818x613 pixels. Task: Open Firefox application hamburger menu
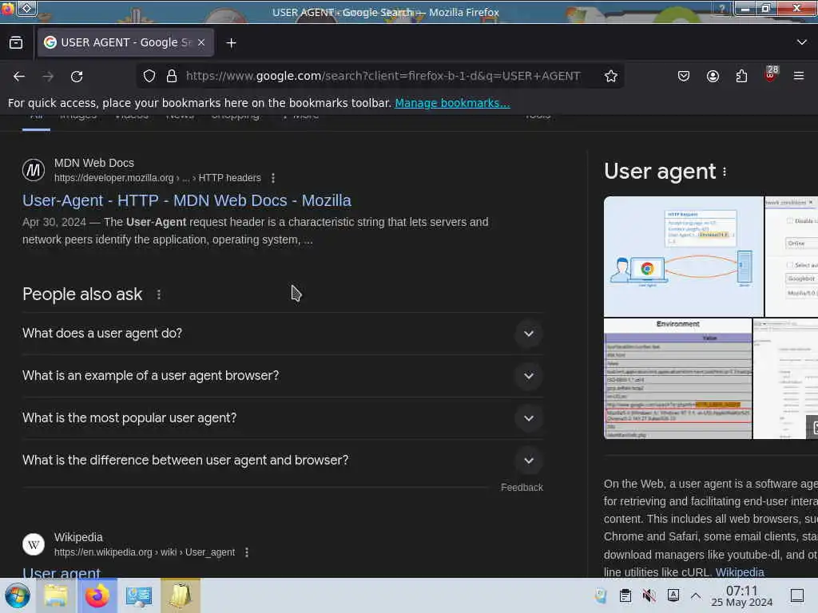pos(799,76)
